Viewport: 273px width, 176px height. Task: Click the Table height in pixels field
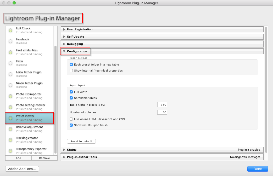tap(162, 105)
